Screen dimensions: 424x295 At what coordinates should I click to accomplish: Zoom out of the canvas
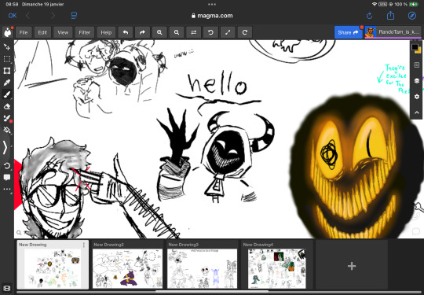point(177,32)
